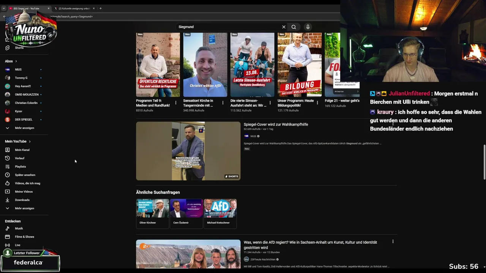Open the Kyzer channel avatar
Viewport: 486px width, 273px height.
pos(7,111)
